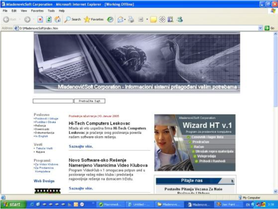
Task: Open the In English link
Action: coord(41,136)
